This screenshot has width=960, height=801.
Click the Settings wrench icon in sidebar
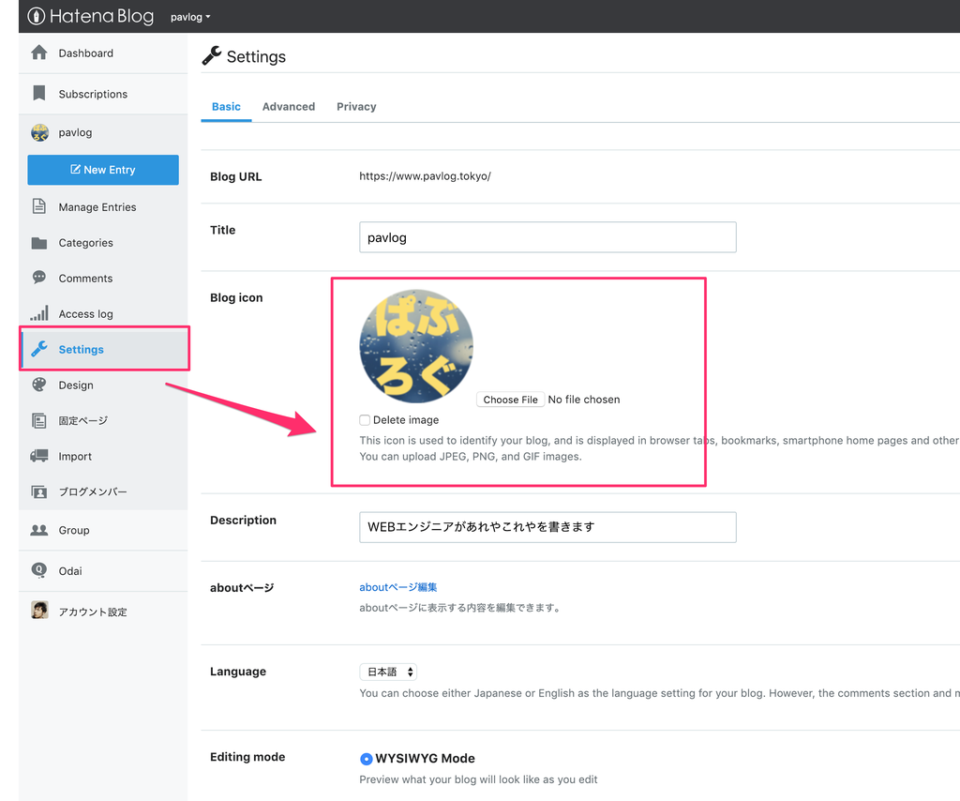tap(39, 349)
